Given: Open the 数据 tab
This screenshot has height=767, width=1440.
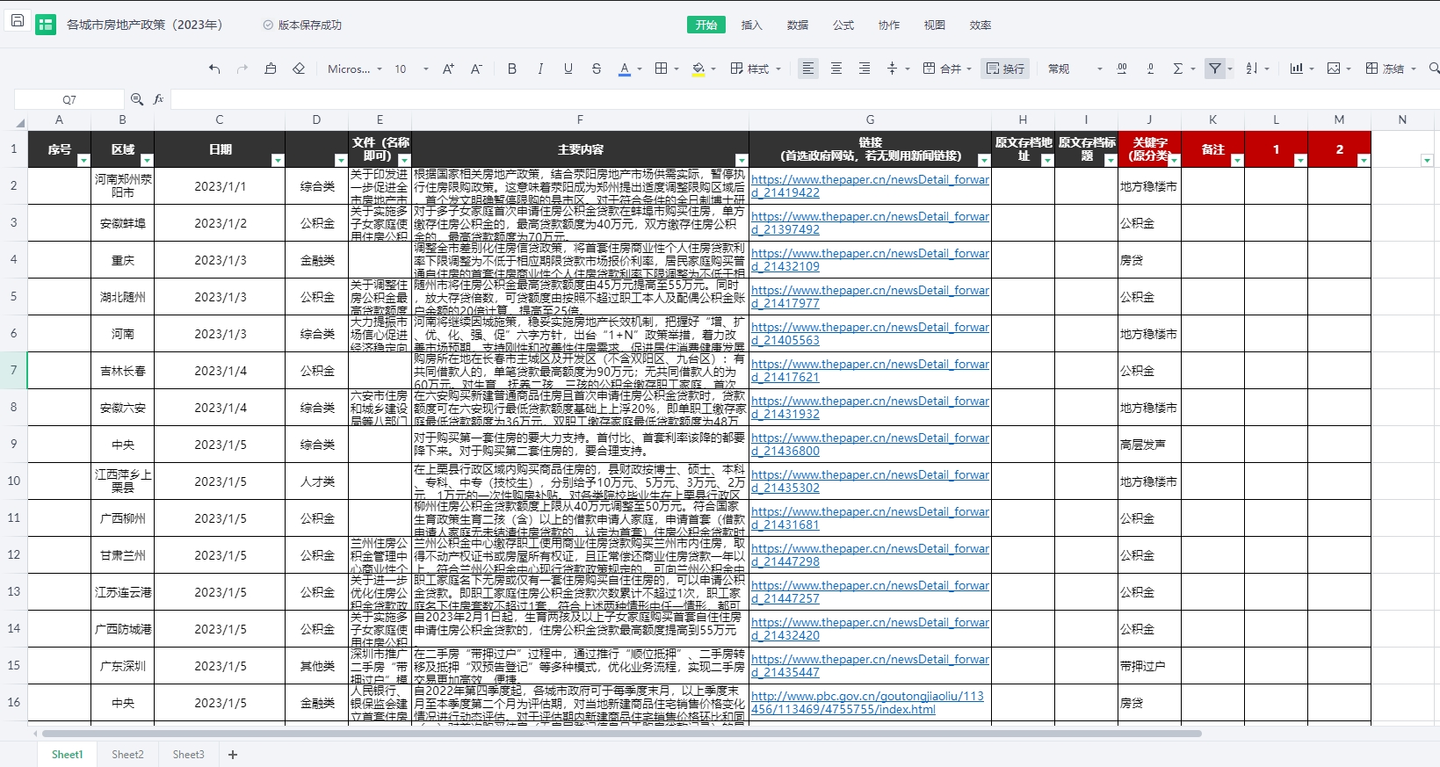Looking at the screenshot, I should pos(798,25).
